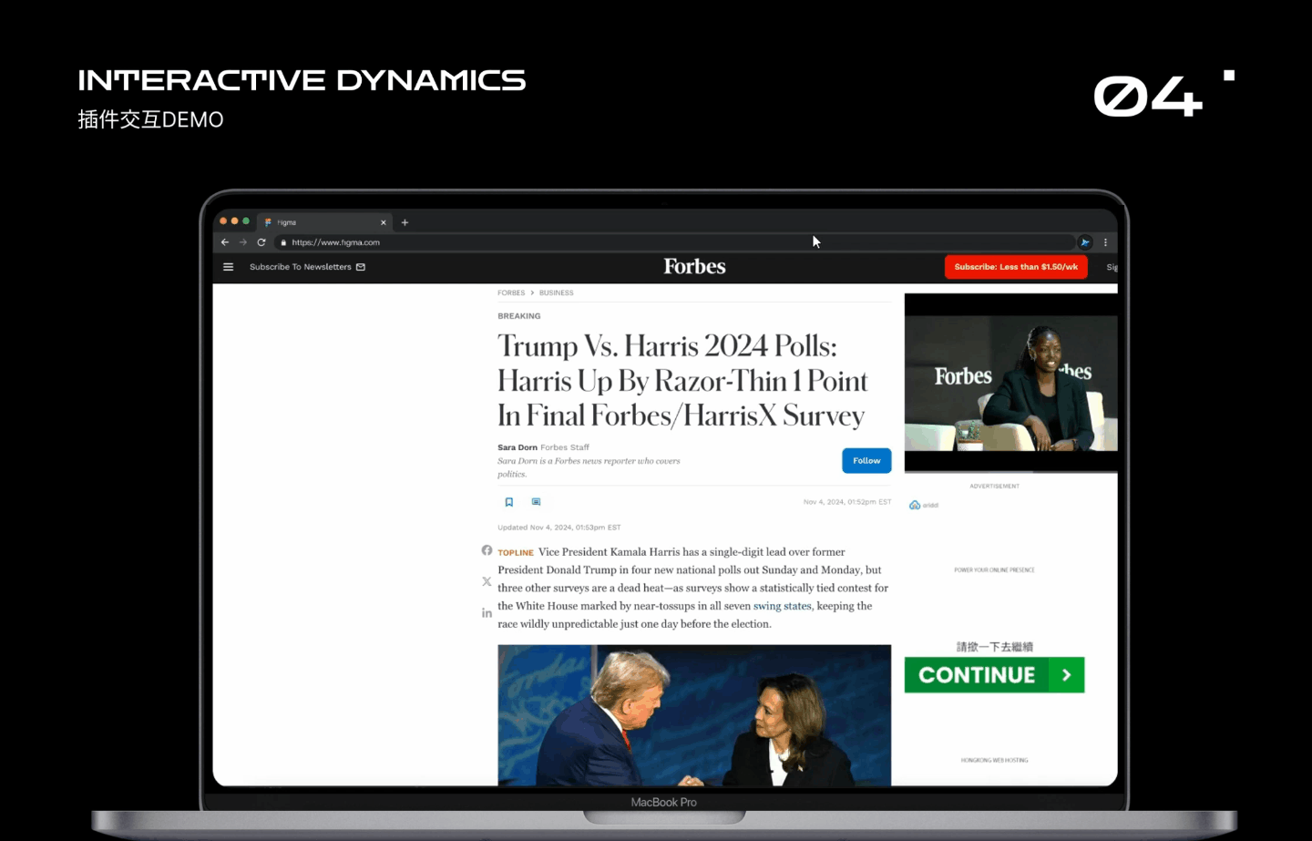This screenshot has height=841, width=1312.
Task: Reload the page with the refresh icon
Action: point(261,242)
